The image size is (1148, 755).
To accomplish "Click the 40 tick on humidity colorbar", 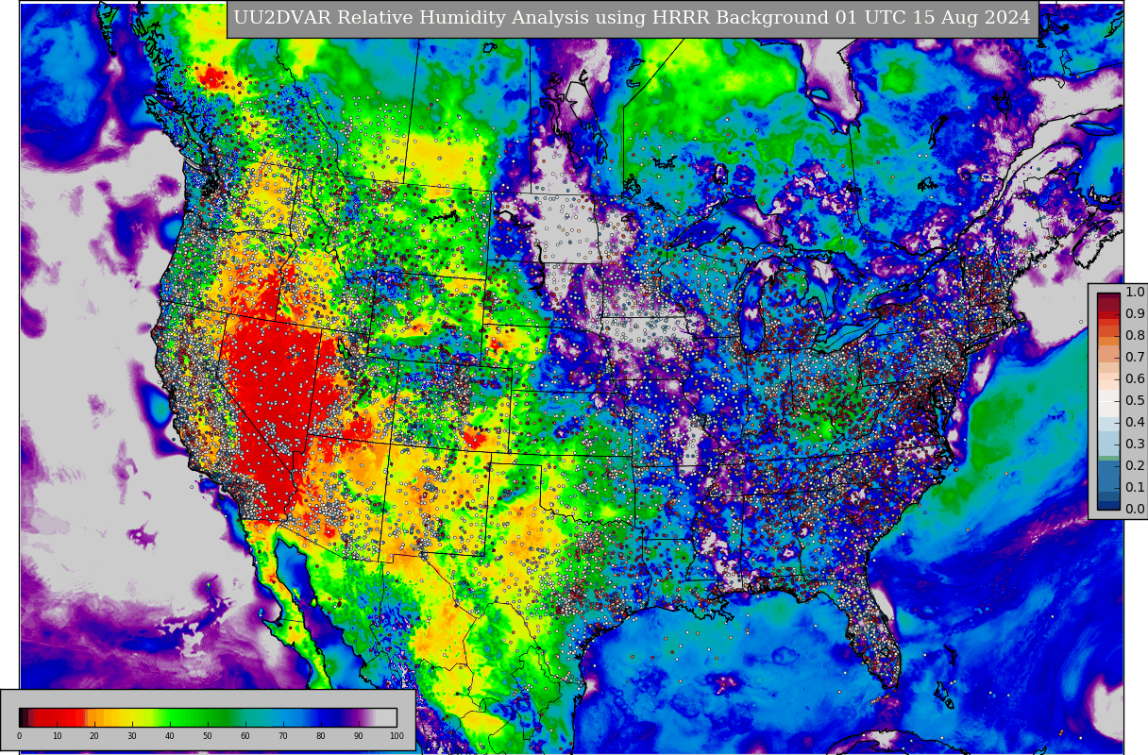I will 170,736.
